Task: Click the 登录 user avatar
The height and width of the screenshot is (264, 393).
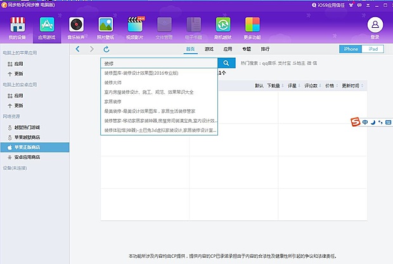Action: coord(375,28)
